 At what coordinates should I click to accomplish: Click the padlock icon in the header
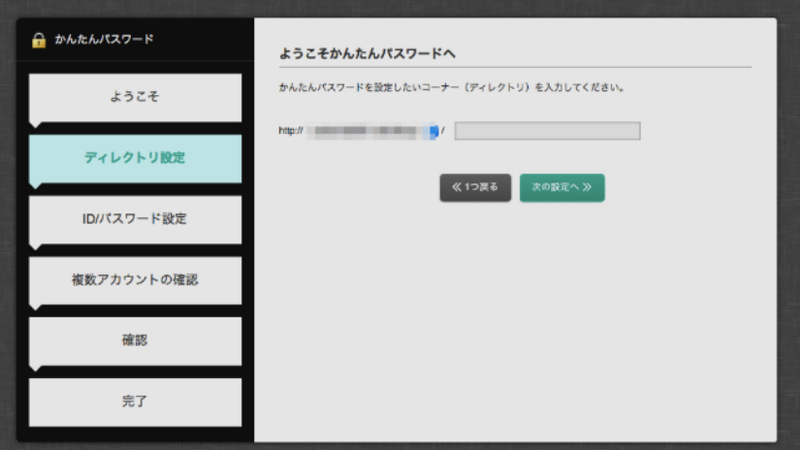pyautogui.click(x=39, y=40)
